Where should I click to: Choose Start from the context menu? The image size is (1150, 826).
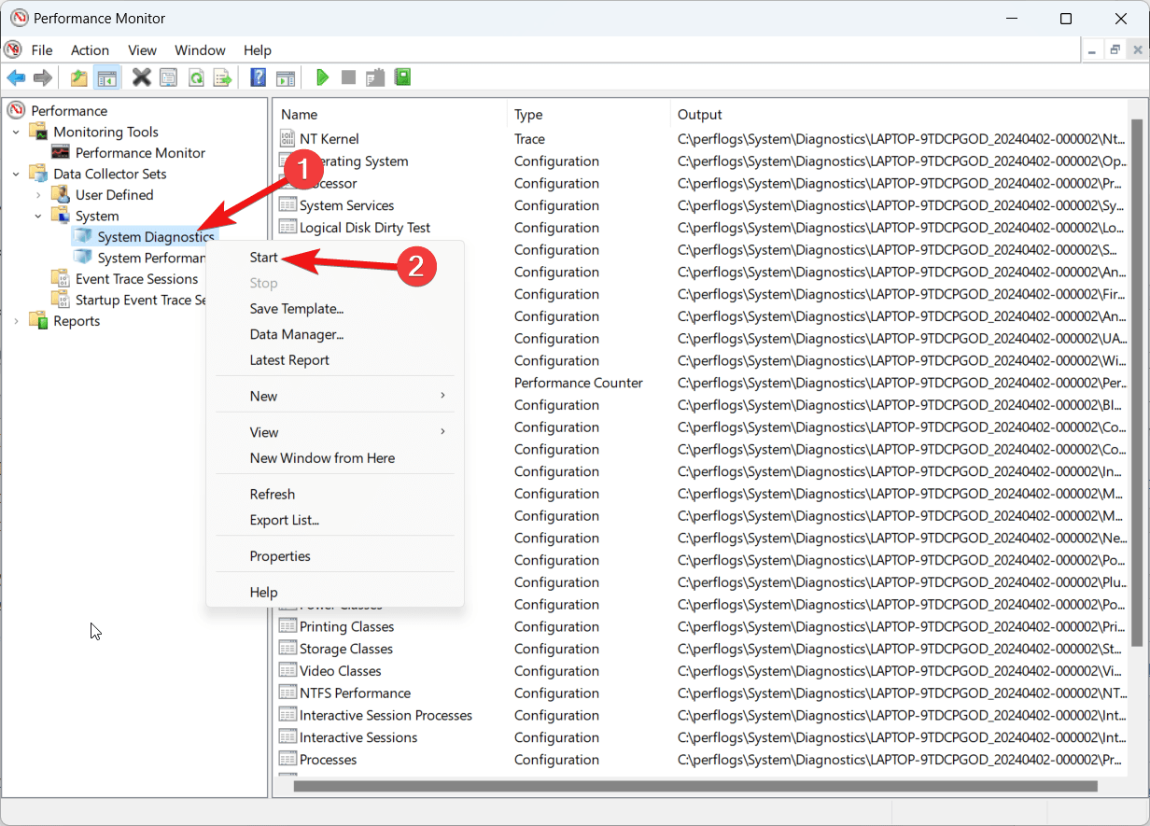(264, 258)
